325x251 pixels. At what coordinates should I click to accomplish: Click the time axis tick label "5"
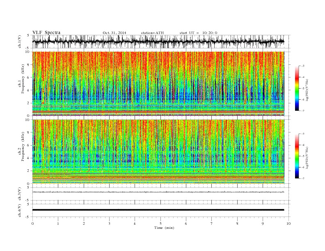click(x=160, y=224)
